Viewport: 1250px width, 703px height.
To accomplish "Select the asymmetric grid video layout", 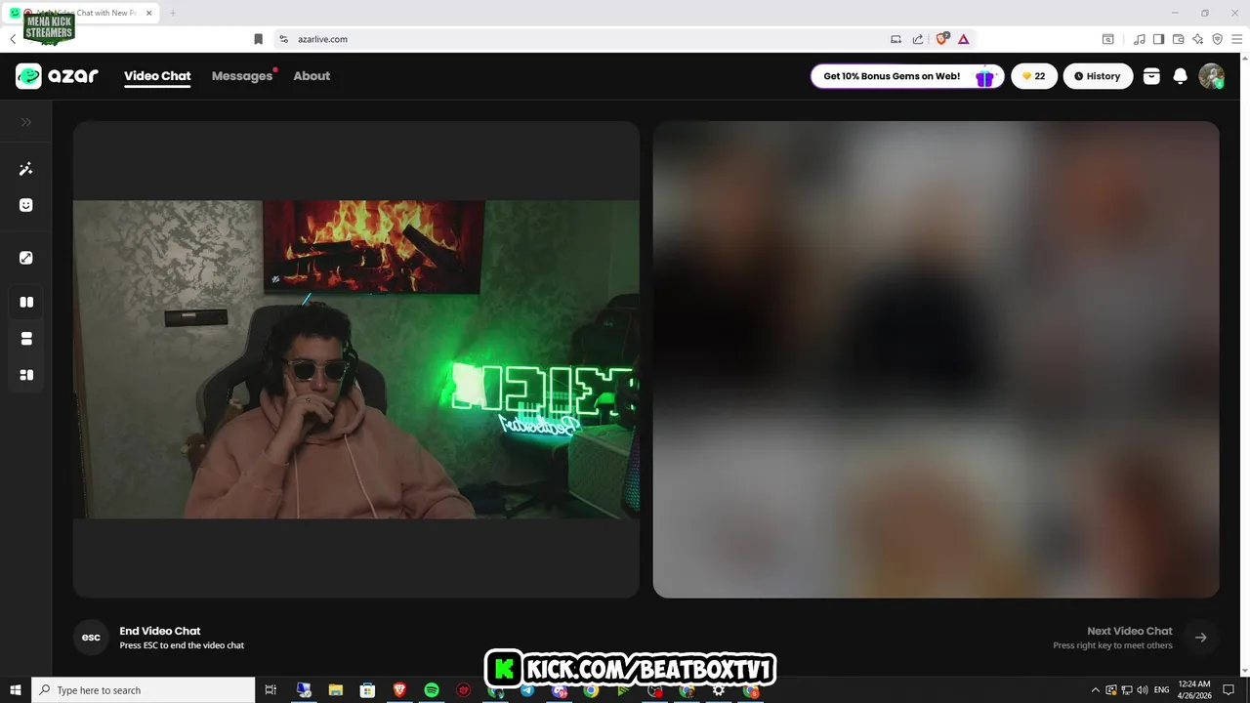I will 26,375.
